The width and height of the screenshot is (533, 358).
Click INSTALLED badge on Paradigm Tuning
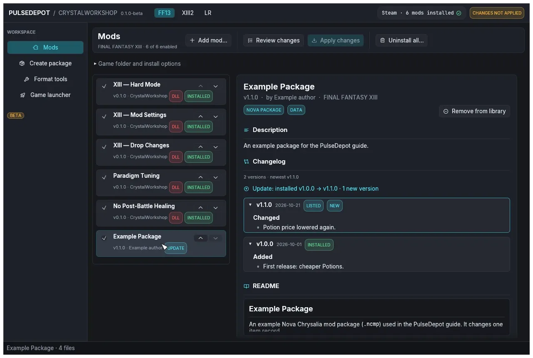point(199,187)
